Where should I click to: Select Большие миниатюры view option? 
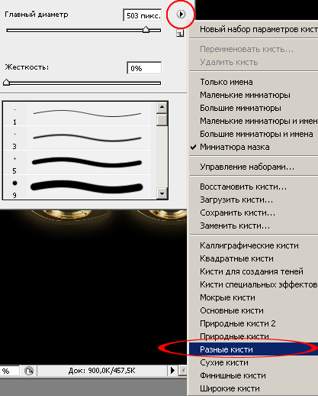[x=254, y=108]
